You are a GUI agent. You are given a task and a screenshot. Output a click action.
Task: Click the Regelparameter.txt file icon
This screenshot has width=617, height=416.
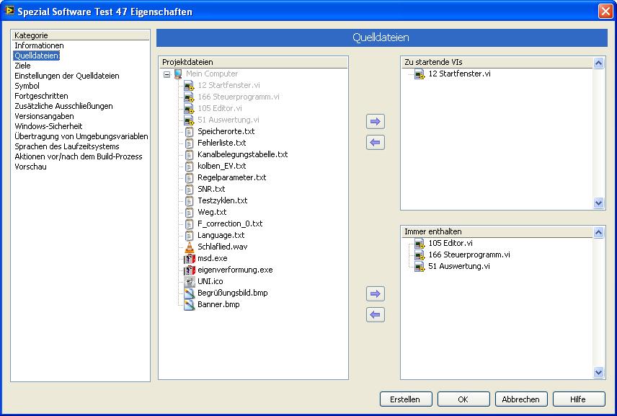click(x=190, y=177)
